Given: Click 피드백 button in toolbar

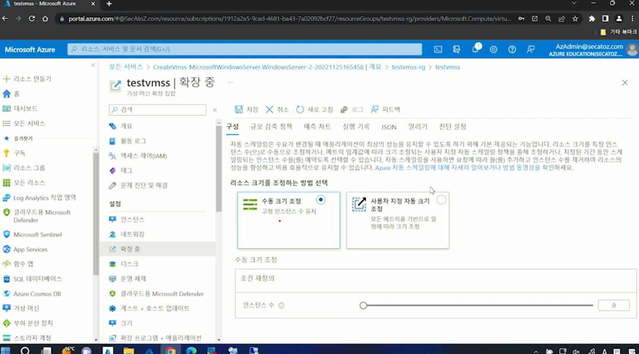Looking at the screenshot, I should pos(386,110).
